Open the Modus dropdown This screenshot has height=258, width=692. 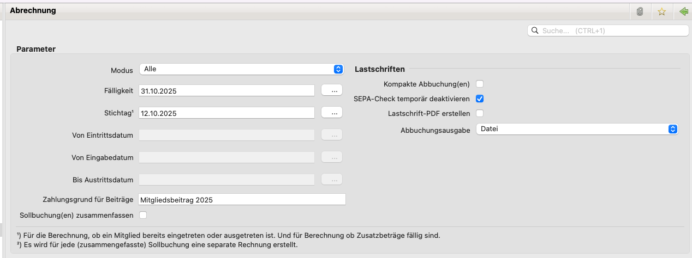click(241, 69)
